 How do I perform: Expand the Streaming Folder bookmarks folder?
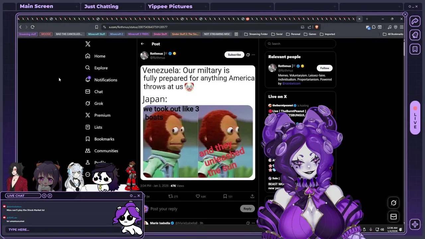tap(256, 34)
